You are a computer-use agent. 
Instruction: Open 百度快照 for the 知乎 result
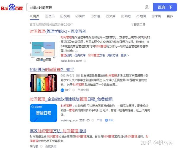click(83, 90)
